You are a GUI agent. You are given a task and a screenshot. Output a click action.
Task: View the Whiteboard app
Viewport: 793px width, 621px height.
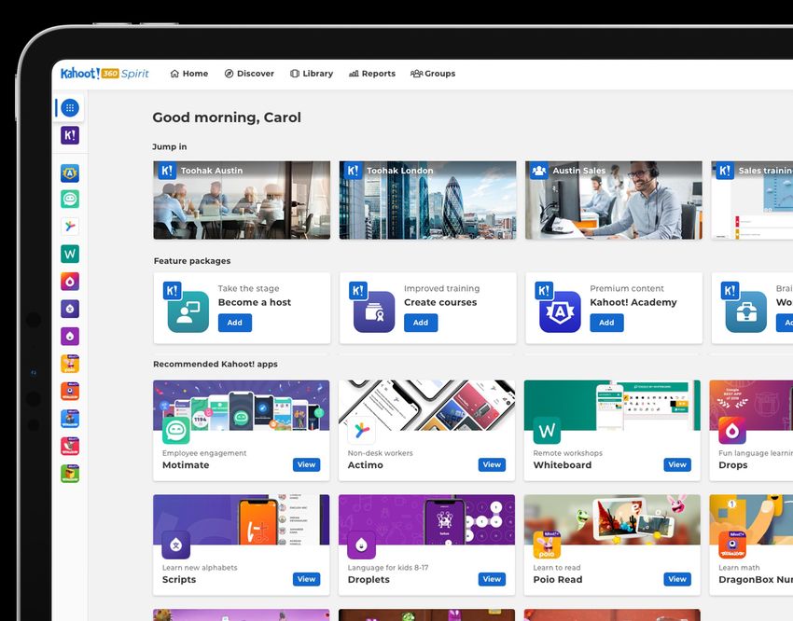pos(677,465)
